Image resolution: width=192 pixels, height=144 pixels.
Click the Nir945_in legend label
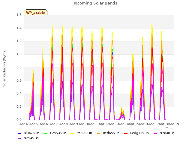[x=31, y=138]
